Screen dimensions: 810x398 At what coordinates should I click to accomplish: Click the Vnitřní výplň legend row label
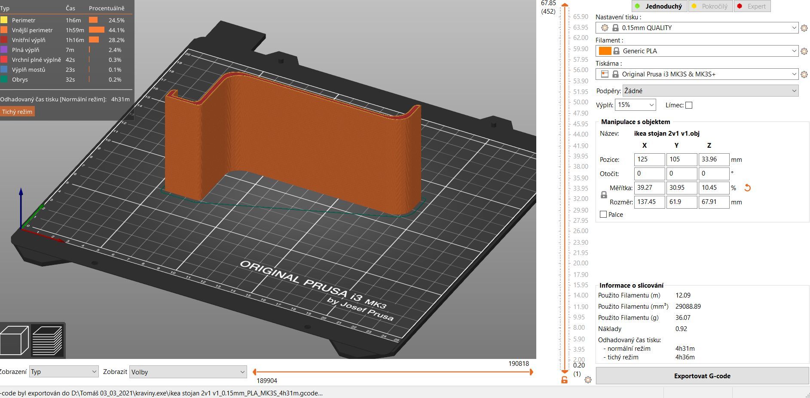[x=29, y=40]
